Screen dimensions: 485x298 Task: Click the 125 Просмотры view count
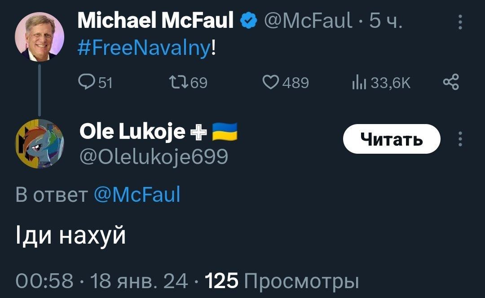pos(282,281)
